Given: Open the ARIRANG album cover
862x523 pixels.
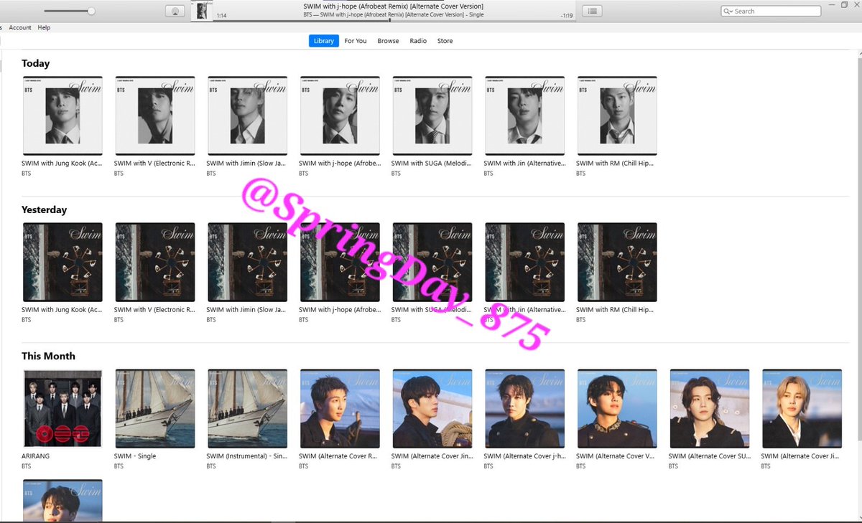Looking at the screenshot, I should point(62,408).
